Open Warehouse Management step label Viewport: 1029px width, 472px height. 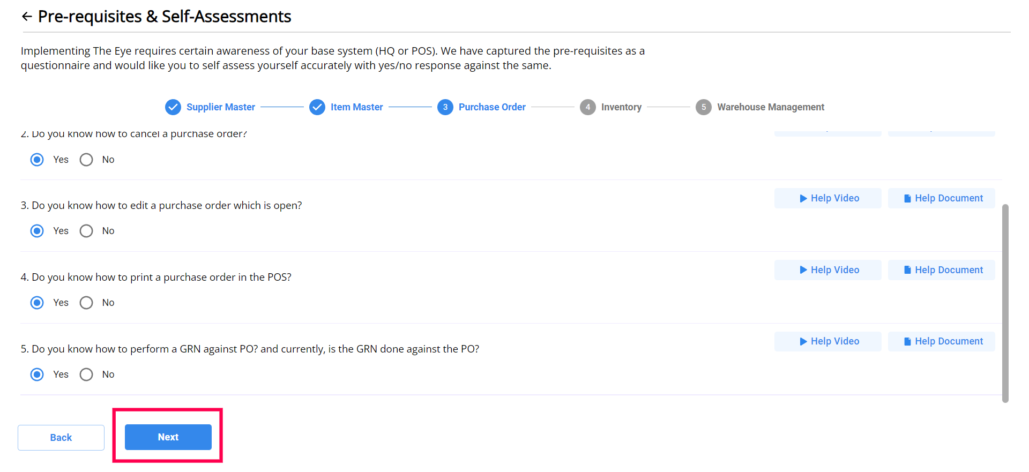pos(770,107)
